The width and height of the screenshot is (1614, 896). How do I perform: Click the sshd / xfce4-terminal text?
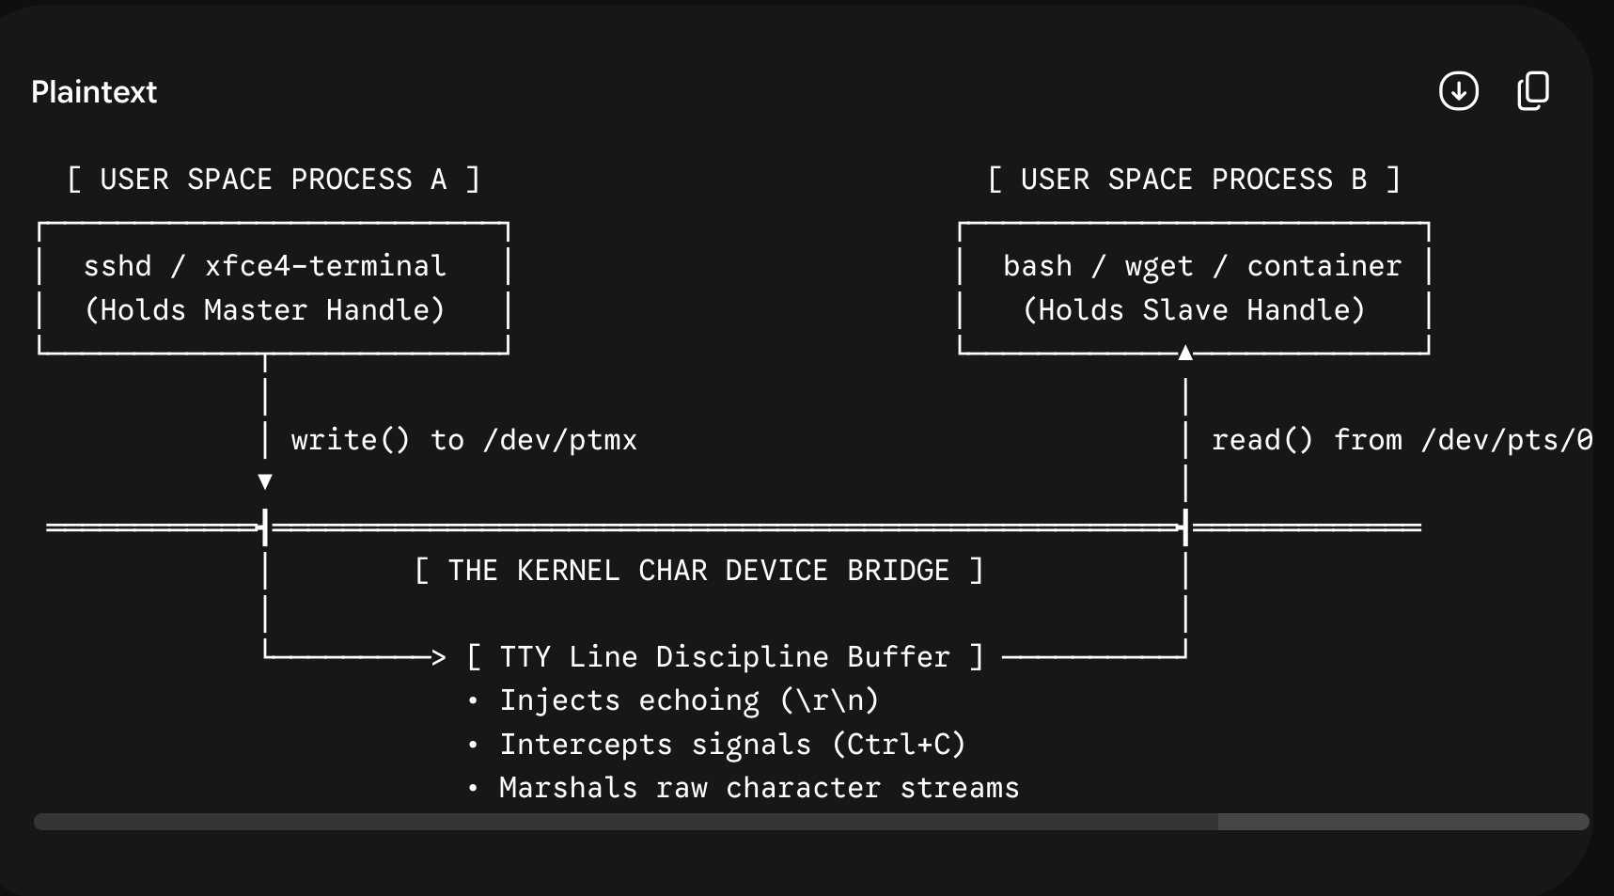click(265, 266)
